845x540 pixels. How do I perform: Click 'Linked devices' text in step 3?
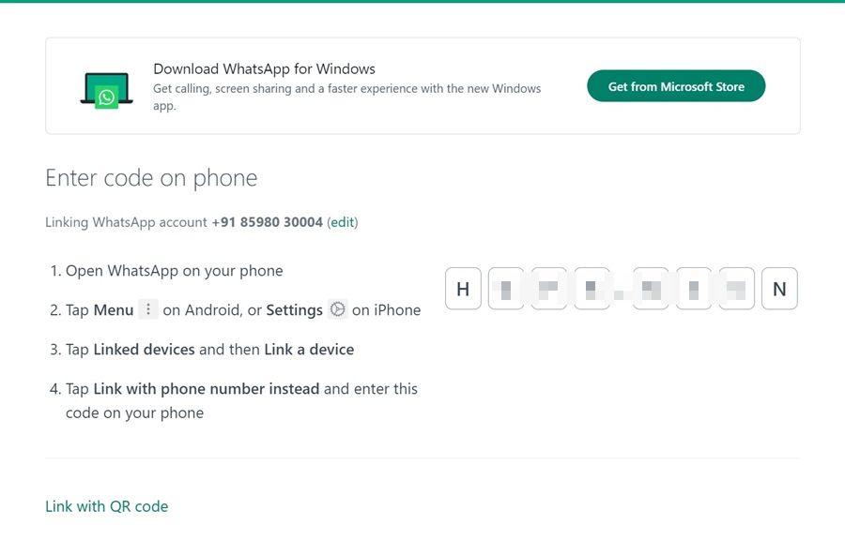[144, 350]
